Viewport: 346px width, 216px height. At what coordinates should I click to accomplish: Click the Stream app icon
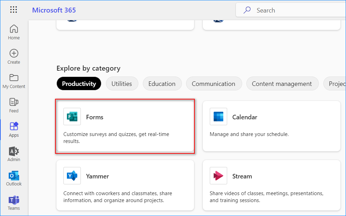pyautogui.click(x=218, y=176)
